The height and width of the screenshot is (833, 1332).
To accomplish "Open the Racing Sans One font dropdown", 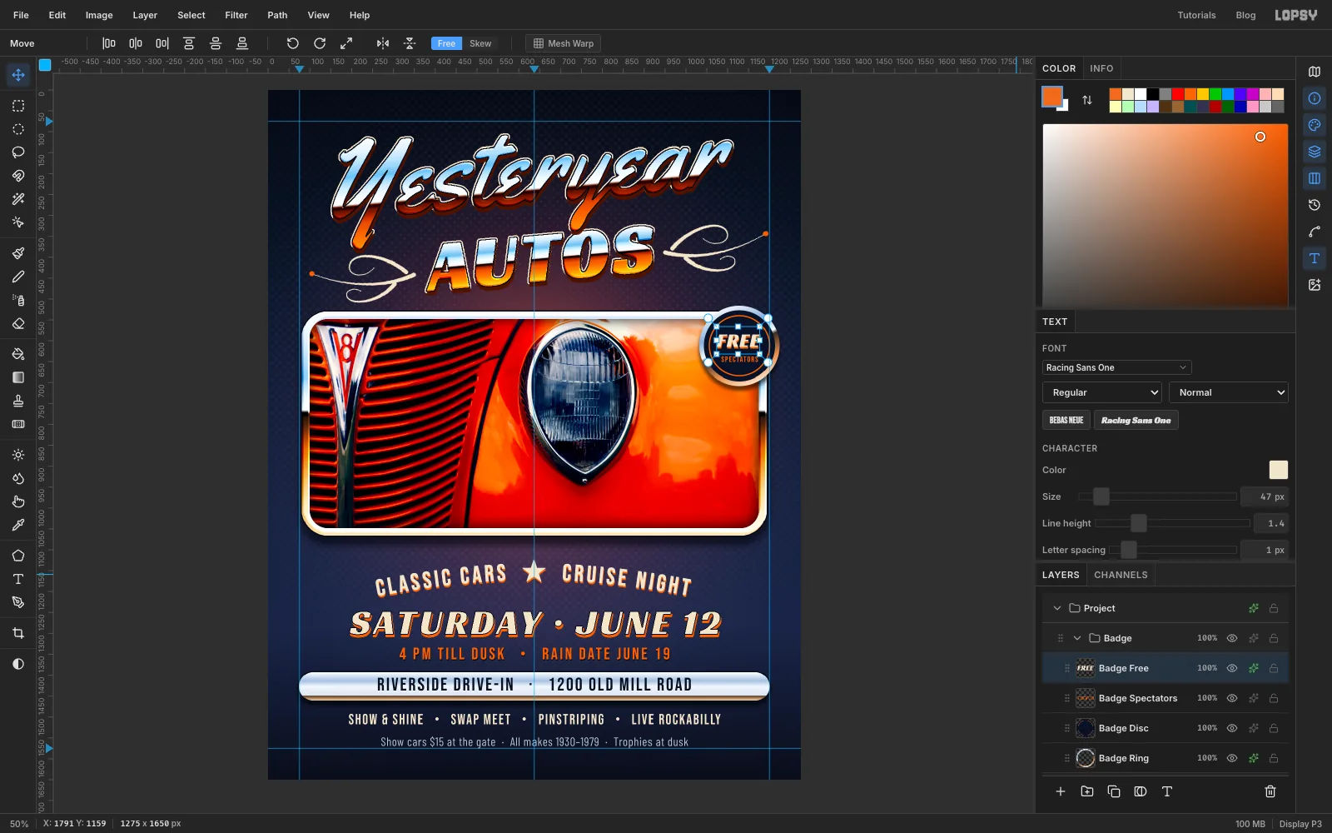I will click(x=1116, y=367).
